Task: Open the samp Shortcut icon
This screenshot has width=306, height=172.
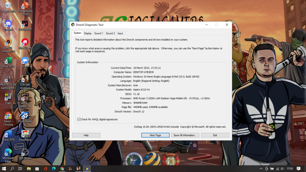Action: click(x=25, y=101)
